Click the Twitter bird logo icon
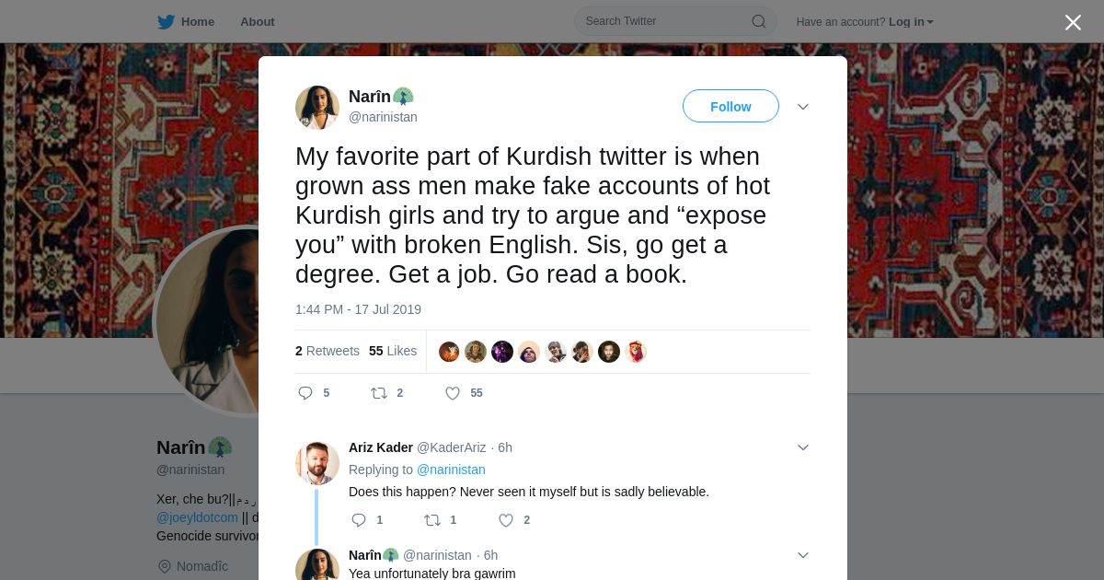The image size is (1104, 580). click(166, 21)
